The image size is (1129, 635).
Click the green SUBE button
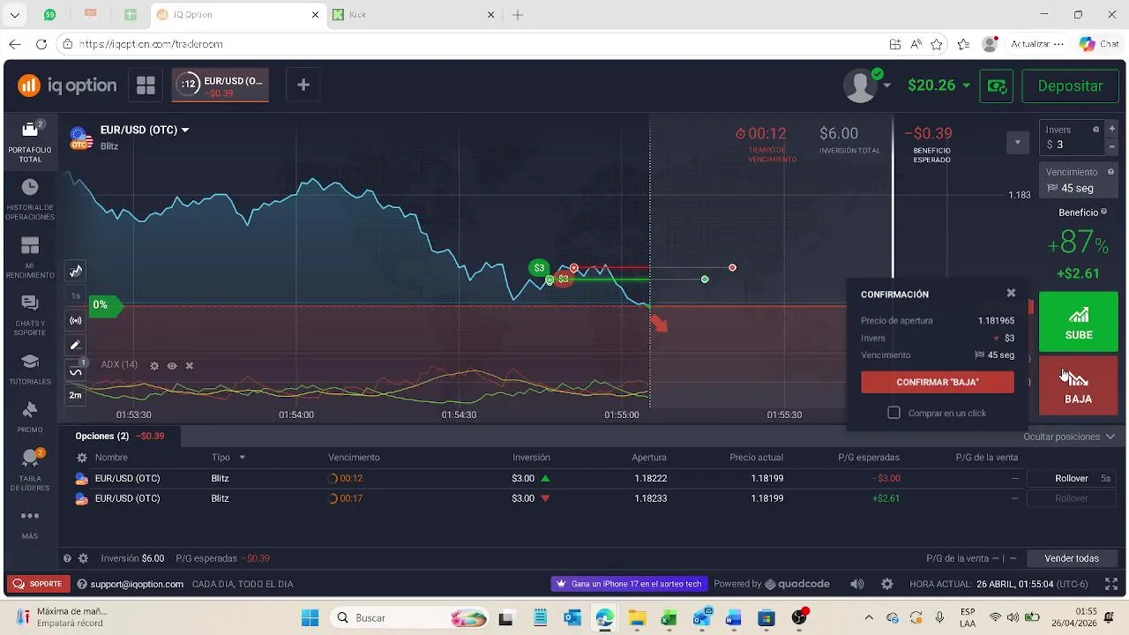coord(1078,322)
